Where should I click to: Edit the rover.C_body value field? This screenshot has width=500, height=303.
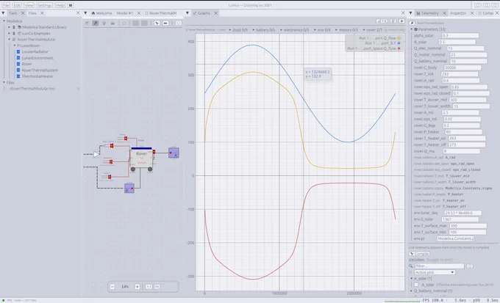(463, 67)
